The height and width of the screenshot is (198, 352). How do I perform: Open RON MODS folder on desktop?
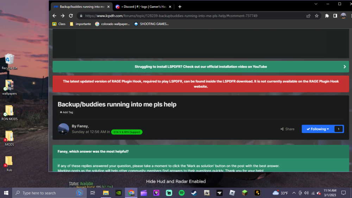click(10, 113)
